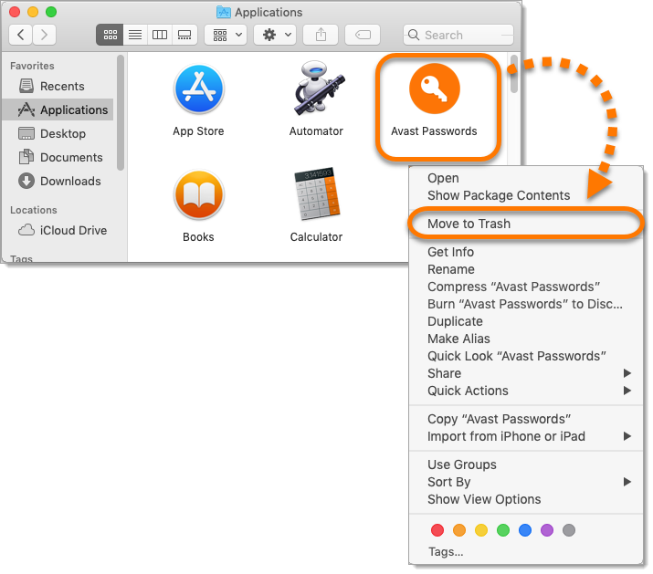Image resolution: width=653 pixels, height=574 pixels.
Task: Apply the red tag color
Action: pyautogui.click(x=437, y=530)
